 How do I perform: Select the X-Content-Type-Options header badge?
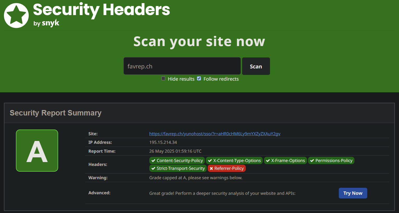(x=234, y=160)
